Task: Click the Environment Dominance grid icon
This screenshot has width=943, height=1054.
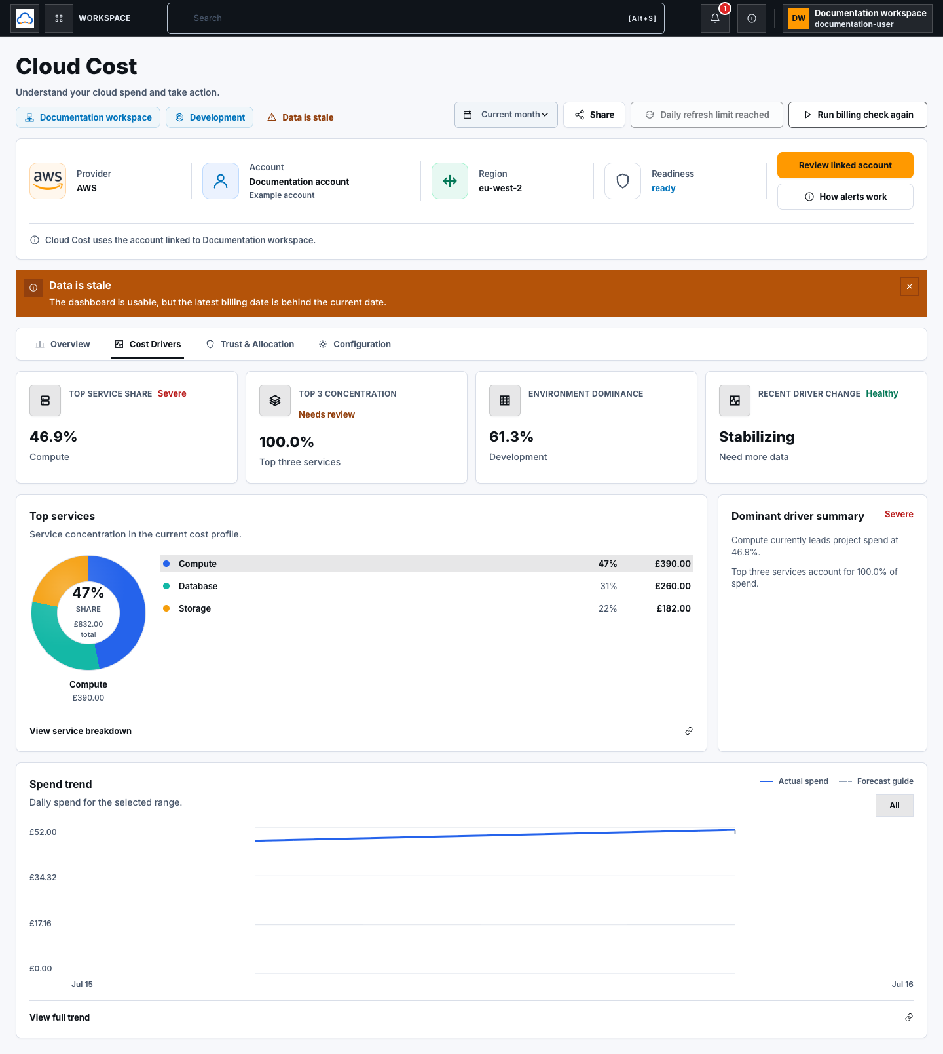Action: pos(505,400)
